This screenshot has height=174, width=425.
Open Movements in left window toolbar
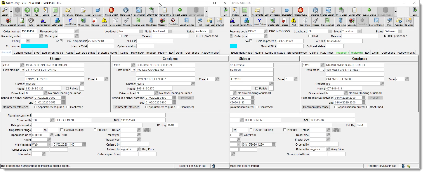click(68, 12)
